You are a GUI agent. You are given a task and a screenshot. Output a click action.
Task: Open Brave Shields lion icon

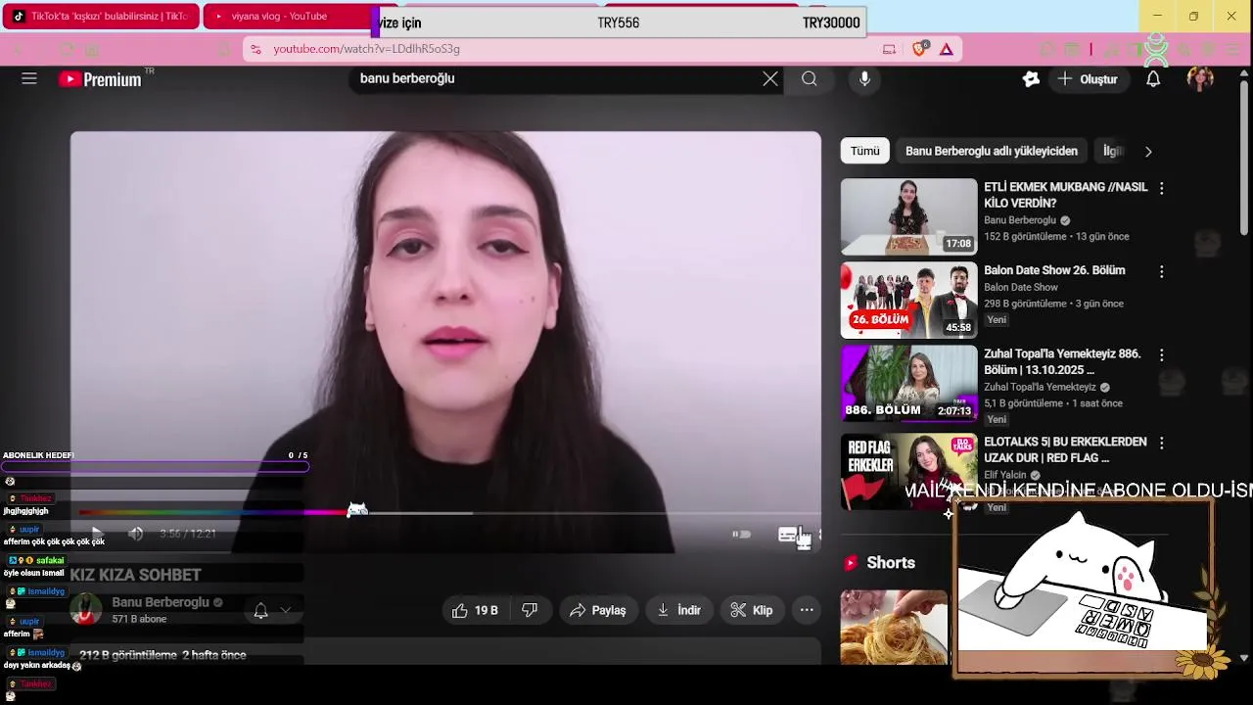(918, 49)
